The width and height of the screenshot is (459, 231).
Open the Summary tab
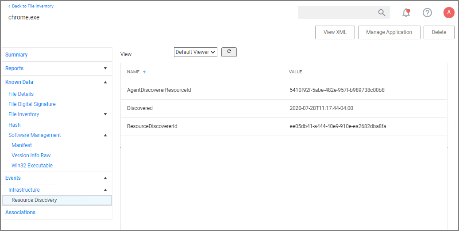(x=16, y=55)
